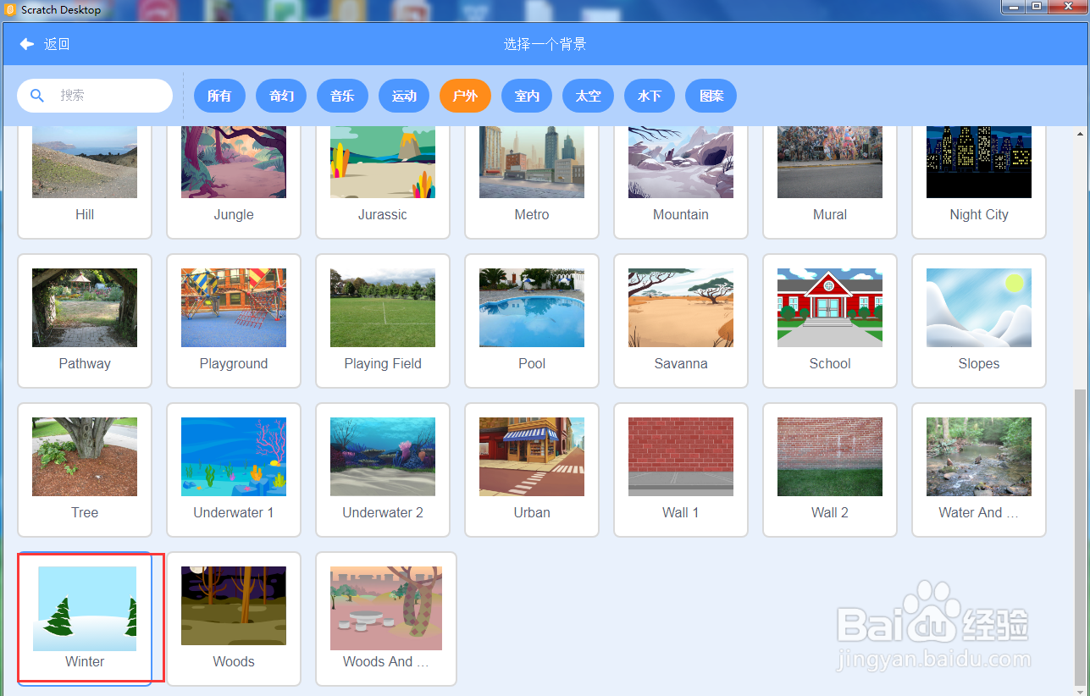Pick the Jurassic backdrop
Screen dimensions: 1090x696
pos(383,181)
